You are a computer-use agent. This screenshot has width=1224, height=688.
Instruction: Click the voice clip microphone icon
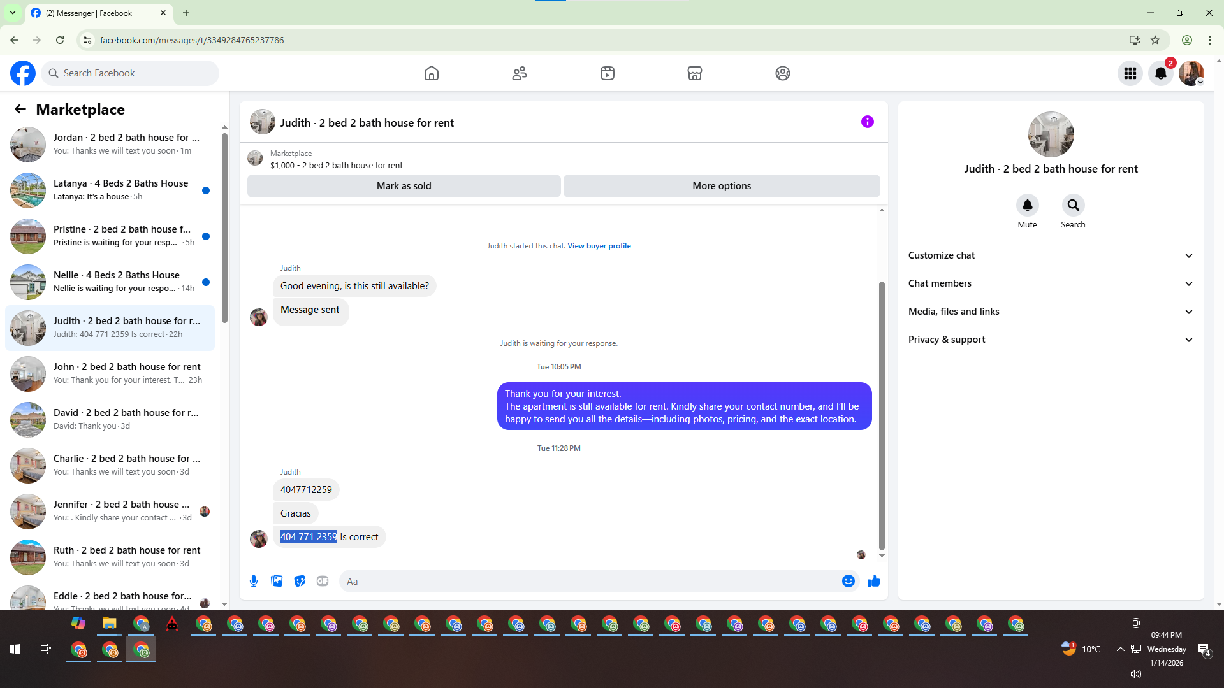tap(254, 581)
